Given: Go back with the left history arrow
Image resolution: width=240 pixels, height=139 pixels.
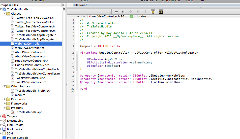Looking at the screenshot, I should 78,16.
